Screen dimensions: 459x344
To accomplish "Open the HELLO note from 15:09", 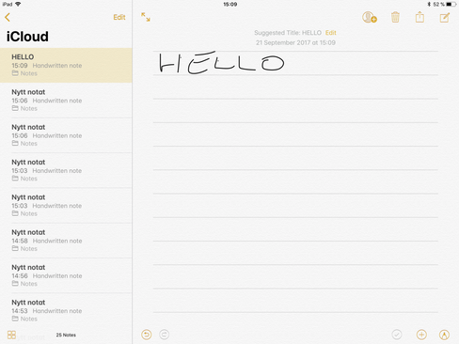I will pos(66,65).
